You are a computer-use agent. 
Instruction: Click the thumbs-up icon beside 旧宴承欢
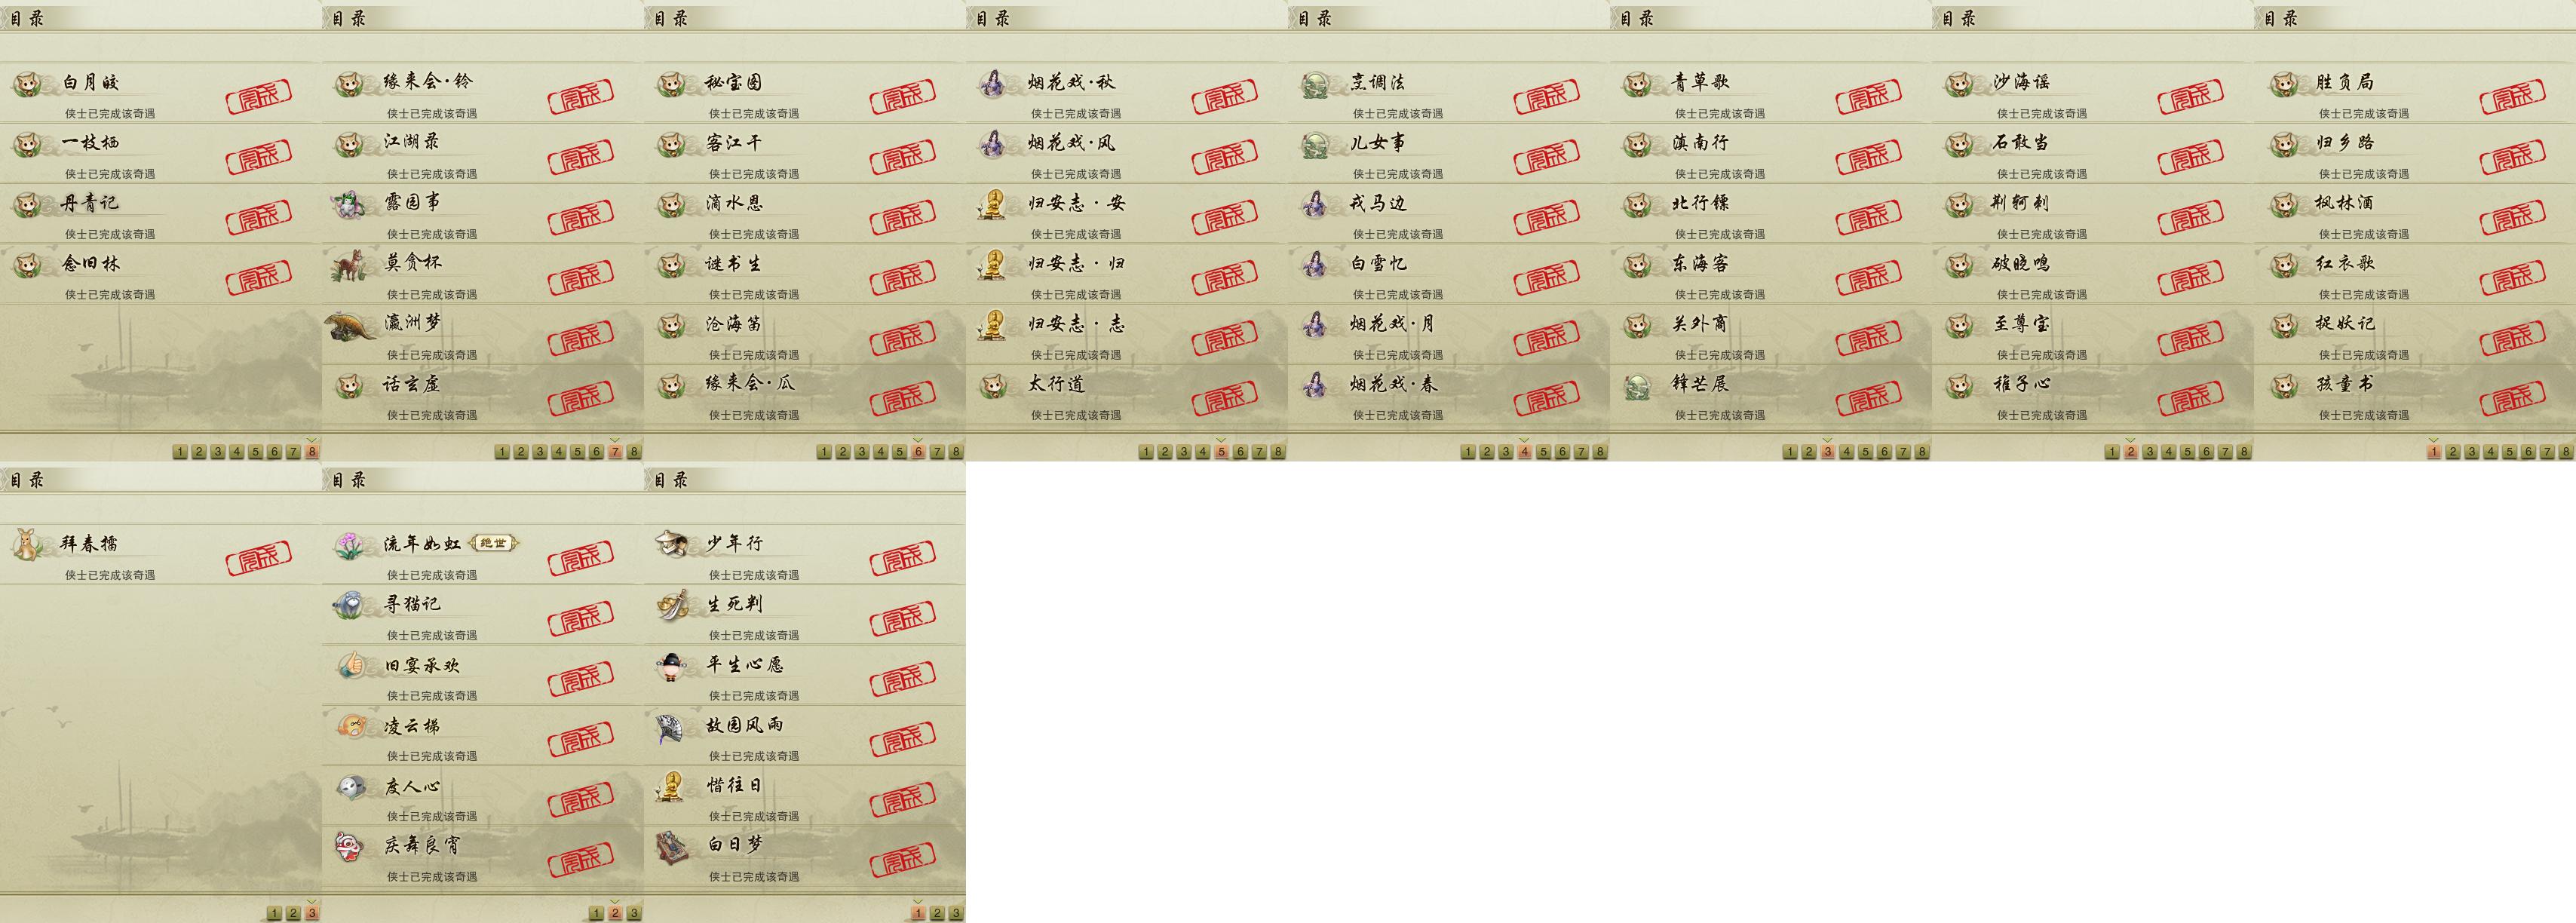350,666
